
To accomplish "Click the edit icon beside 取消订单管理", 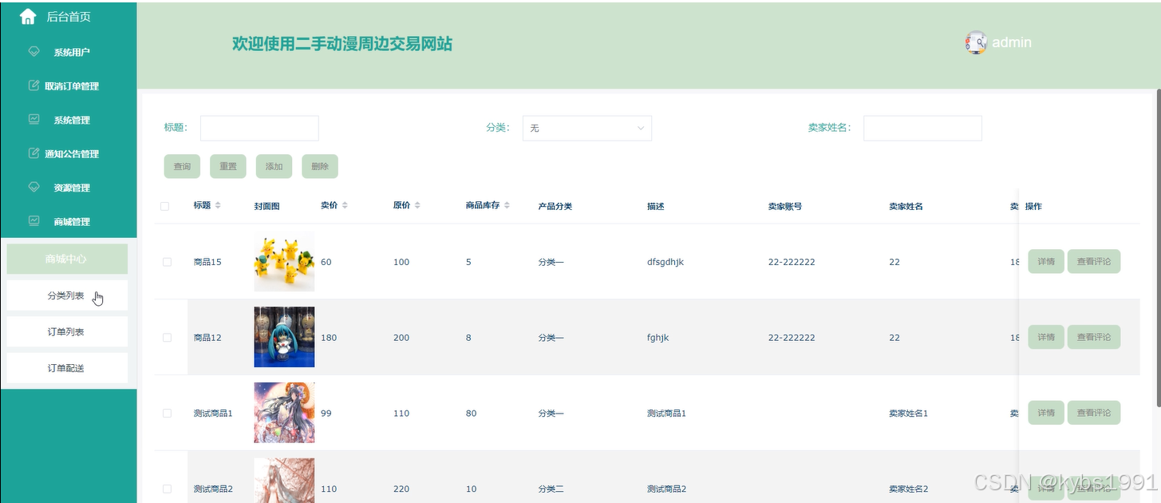I will tap(34, 85).
